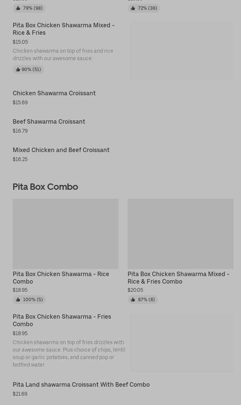The width and height of the screenshot is (241, 405).
Task: Click thumbs-up icon on 90% (51) rating
Action: click(18, 69)
